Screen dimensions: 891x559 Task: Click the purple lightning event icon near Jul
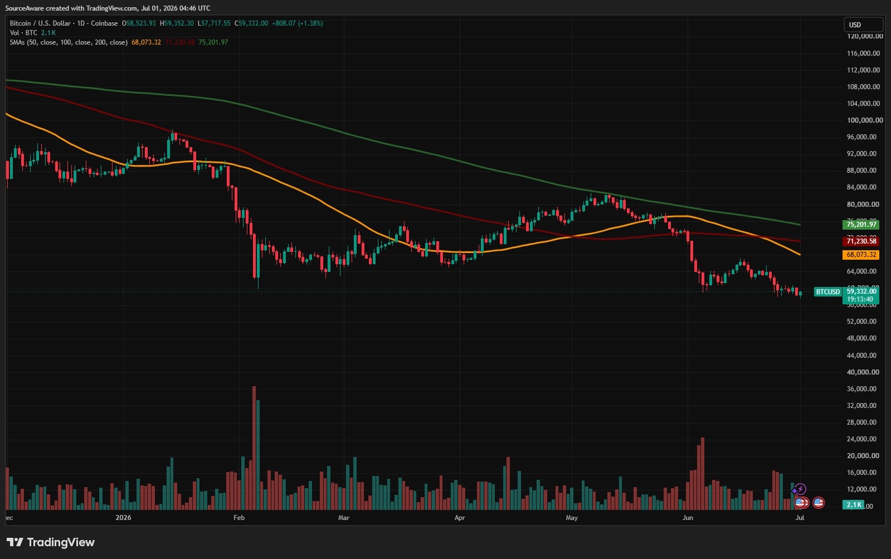pos(800,489)
